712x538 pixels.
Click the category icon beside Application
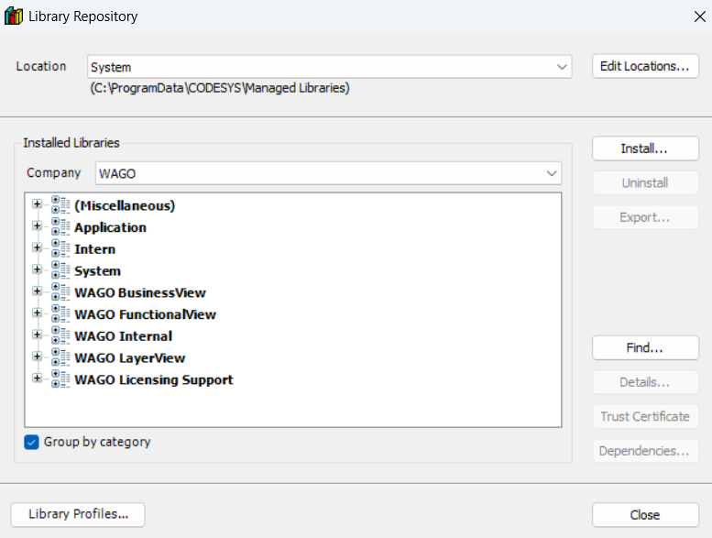point(61,227)
